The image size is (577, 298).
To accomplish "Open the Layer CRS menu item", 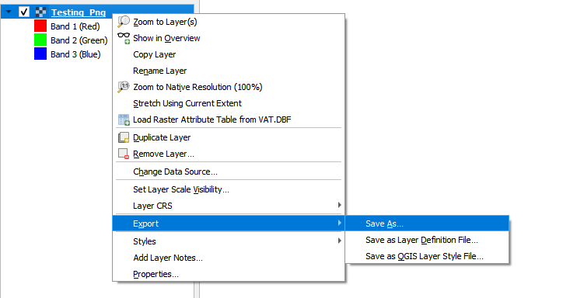I will coord(229,206).
